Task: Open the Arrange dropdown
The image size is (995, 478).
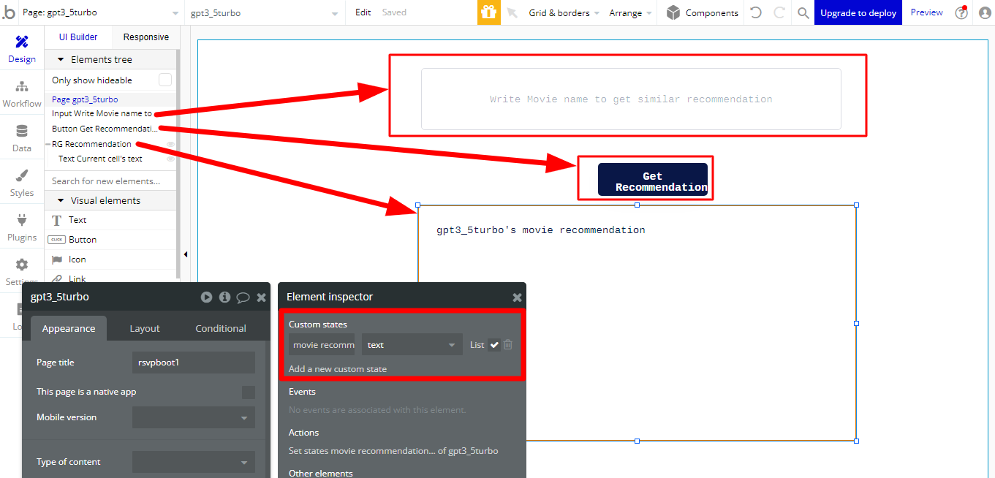Action: click(630, 12)
